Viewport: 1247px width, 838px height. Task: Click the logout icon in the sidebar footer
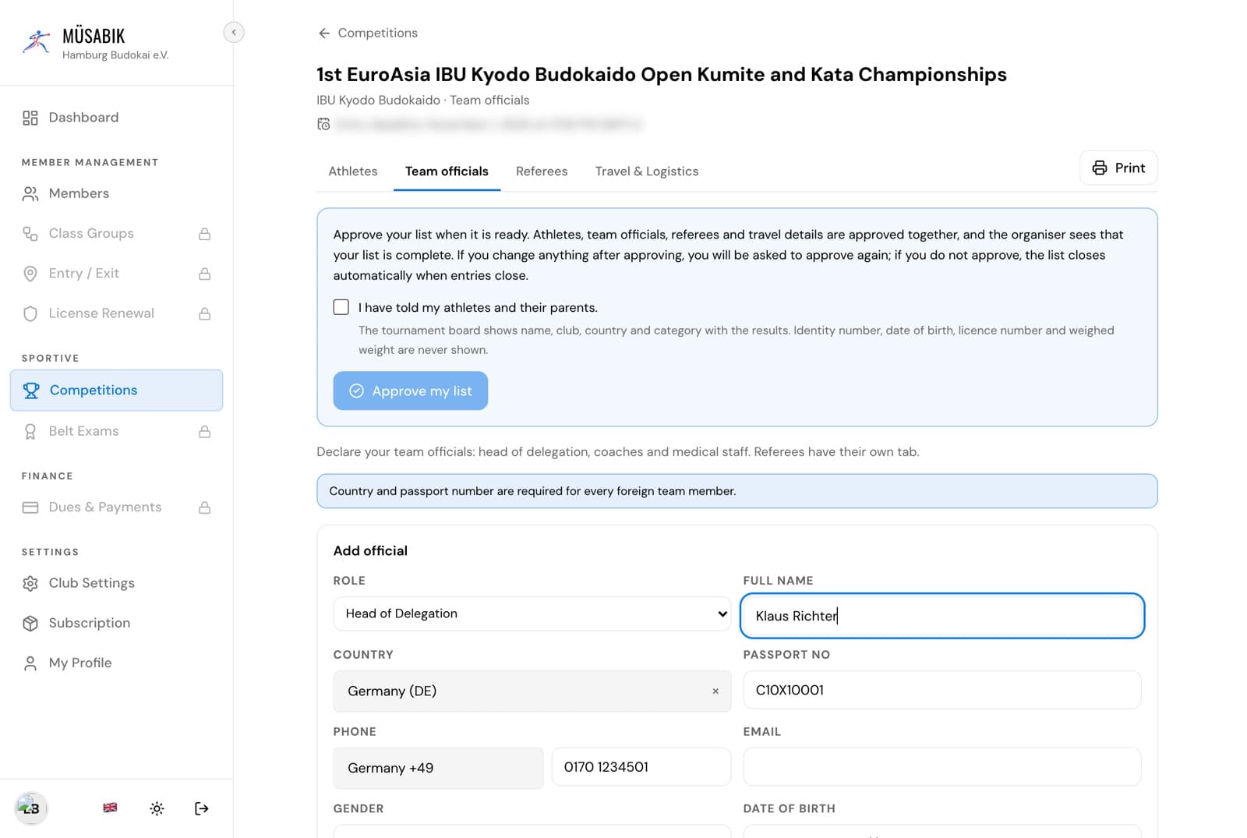coord(201,808)
